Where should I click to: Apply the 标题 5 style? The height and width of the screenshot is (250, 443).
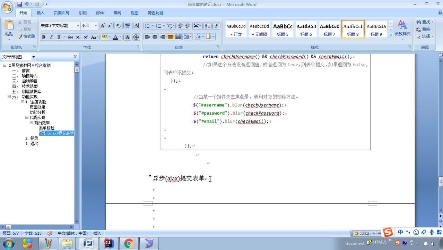point(283,29)
